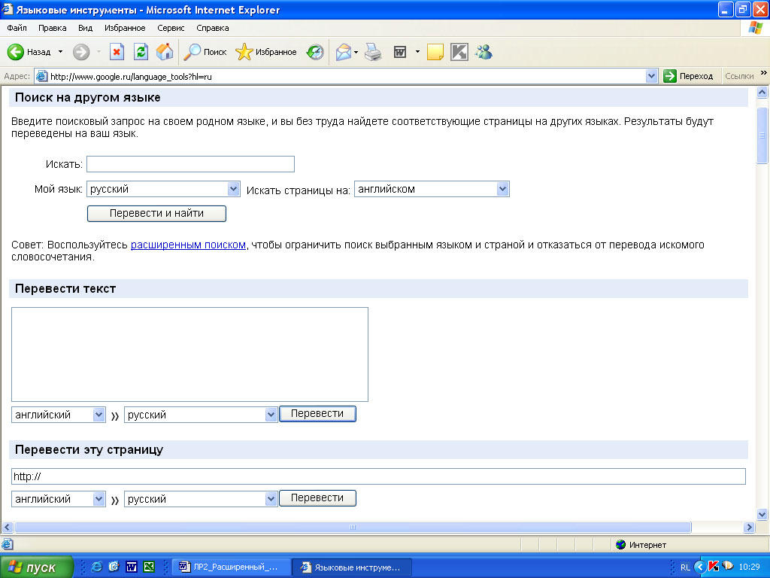Click the Mail envelope toolbar icon
The height and width of the screenshot is (578, 770).
[343, 52]
